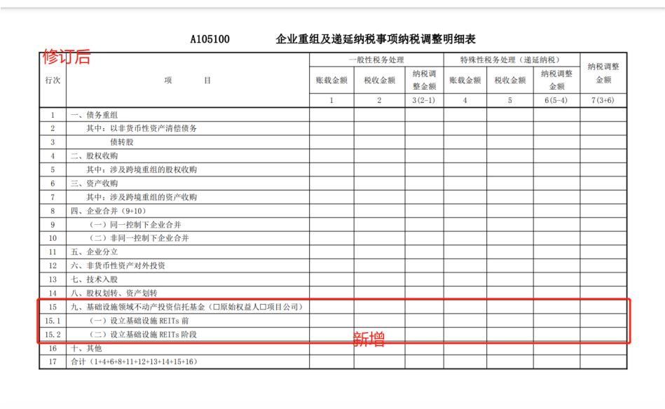Select the 合计 total row
The image size is (665, 409).
click(333, 362)
